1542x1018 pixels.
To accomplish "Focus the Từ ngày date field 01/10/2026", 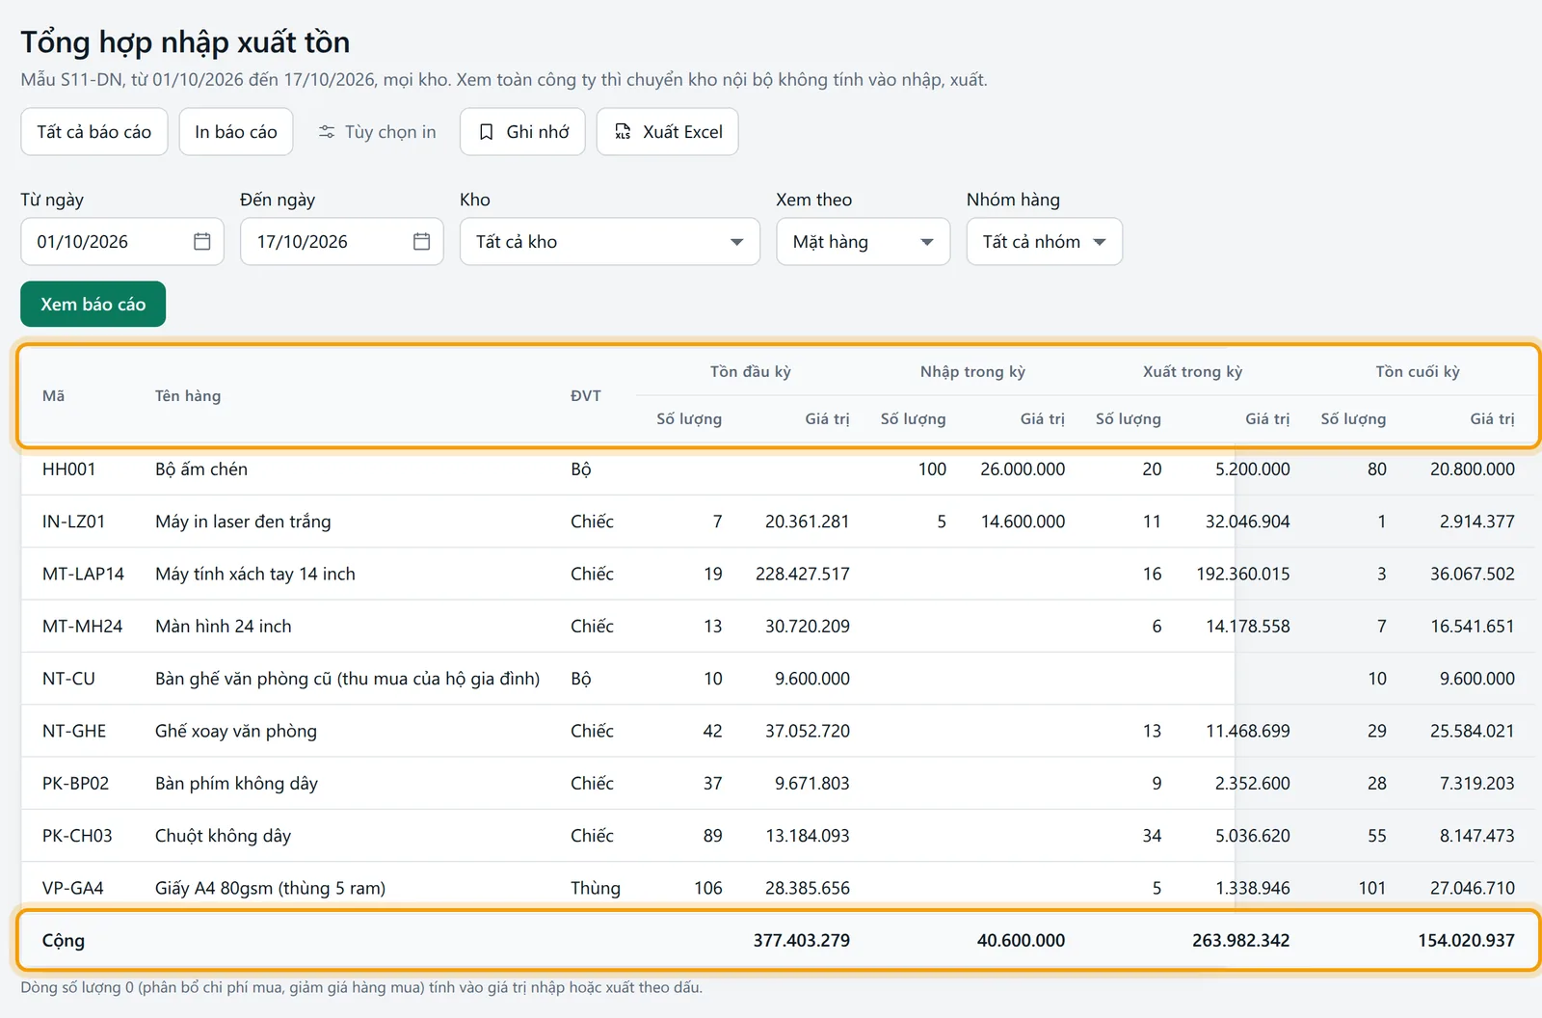I will tap(122, 242).
